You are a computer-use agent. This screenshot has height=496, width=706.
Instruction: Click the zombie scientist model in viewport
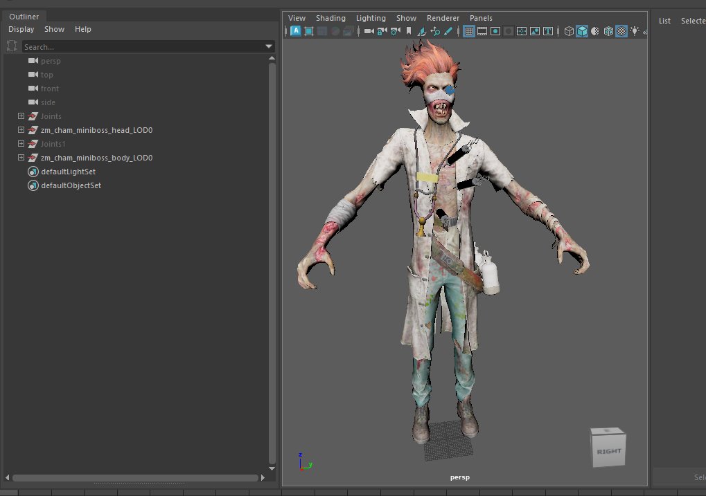click(x=443, y=243)
